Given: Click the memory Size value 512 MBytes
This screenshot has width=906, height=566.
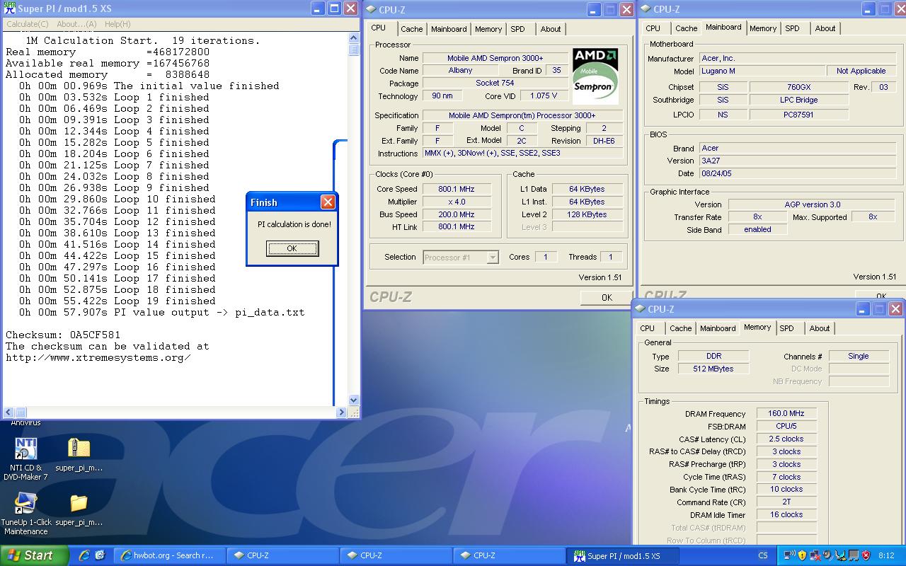Looking at the screenshot, I should coord(713,369).
